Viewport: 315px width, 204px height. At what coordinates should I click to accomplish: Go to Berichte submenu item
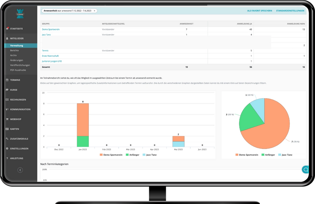click(x=14, y=50)
